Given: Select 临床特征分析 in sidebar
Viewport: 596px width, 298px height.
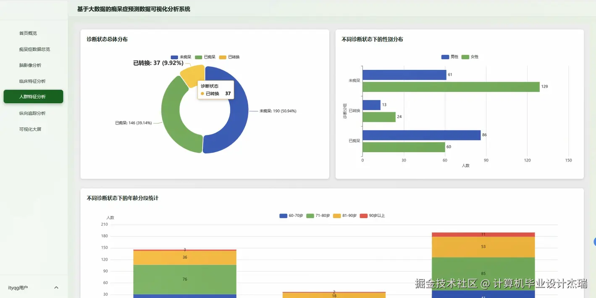Looking at the screenshot, I should point(32,81).
